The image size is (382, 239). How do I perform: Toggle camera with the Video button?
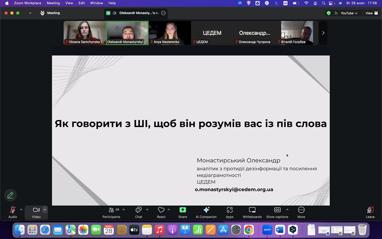[x=36, y=212]
